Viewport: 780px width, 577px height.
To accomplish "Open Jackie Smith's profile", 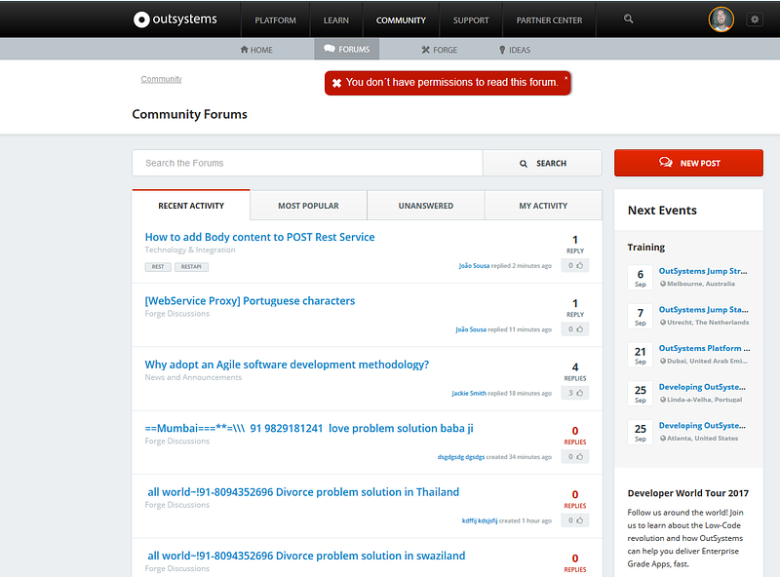I will 469,393.
